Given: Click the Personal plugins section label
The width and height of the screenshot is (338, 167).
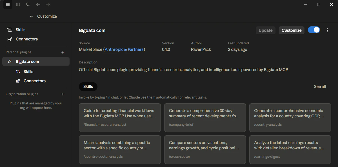Looking at the screenshot, I should [19, 52].
